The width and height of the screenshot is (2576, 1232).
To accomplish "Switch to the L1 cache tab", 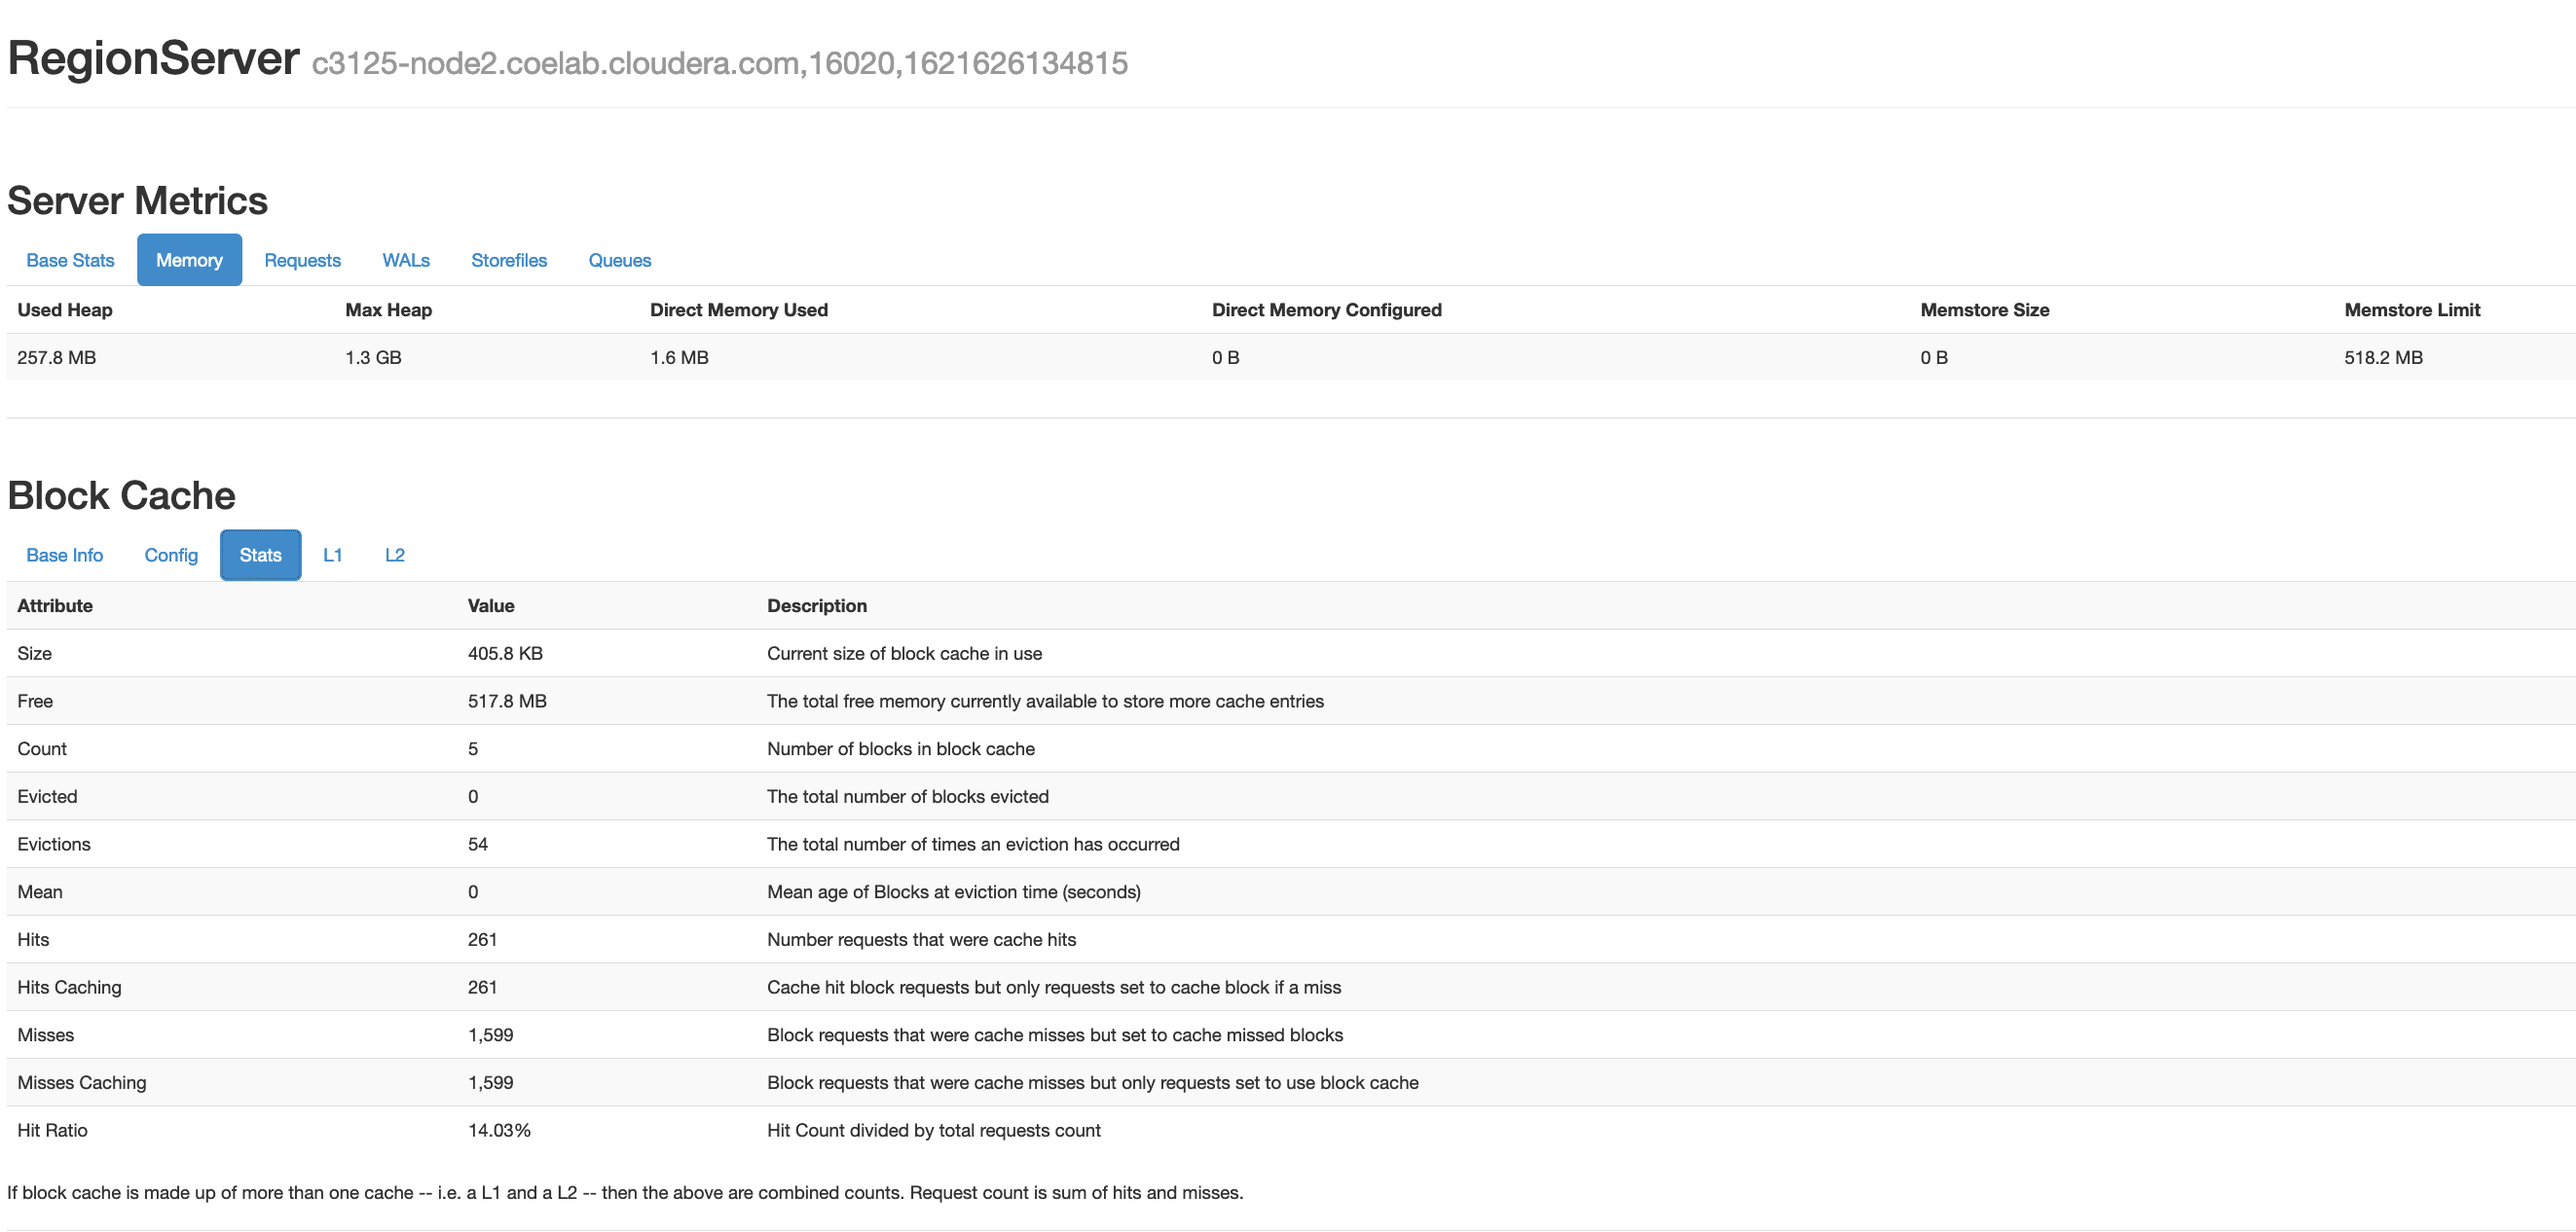I will pos(333,555).
